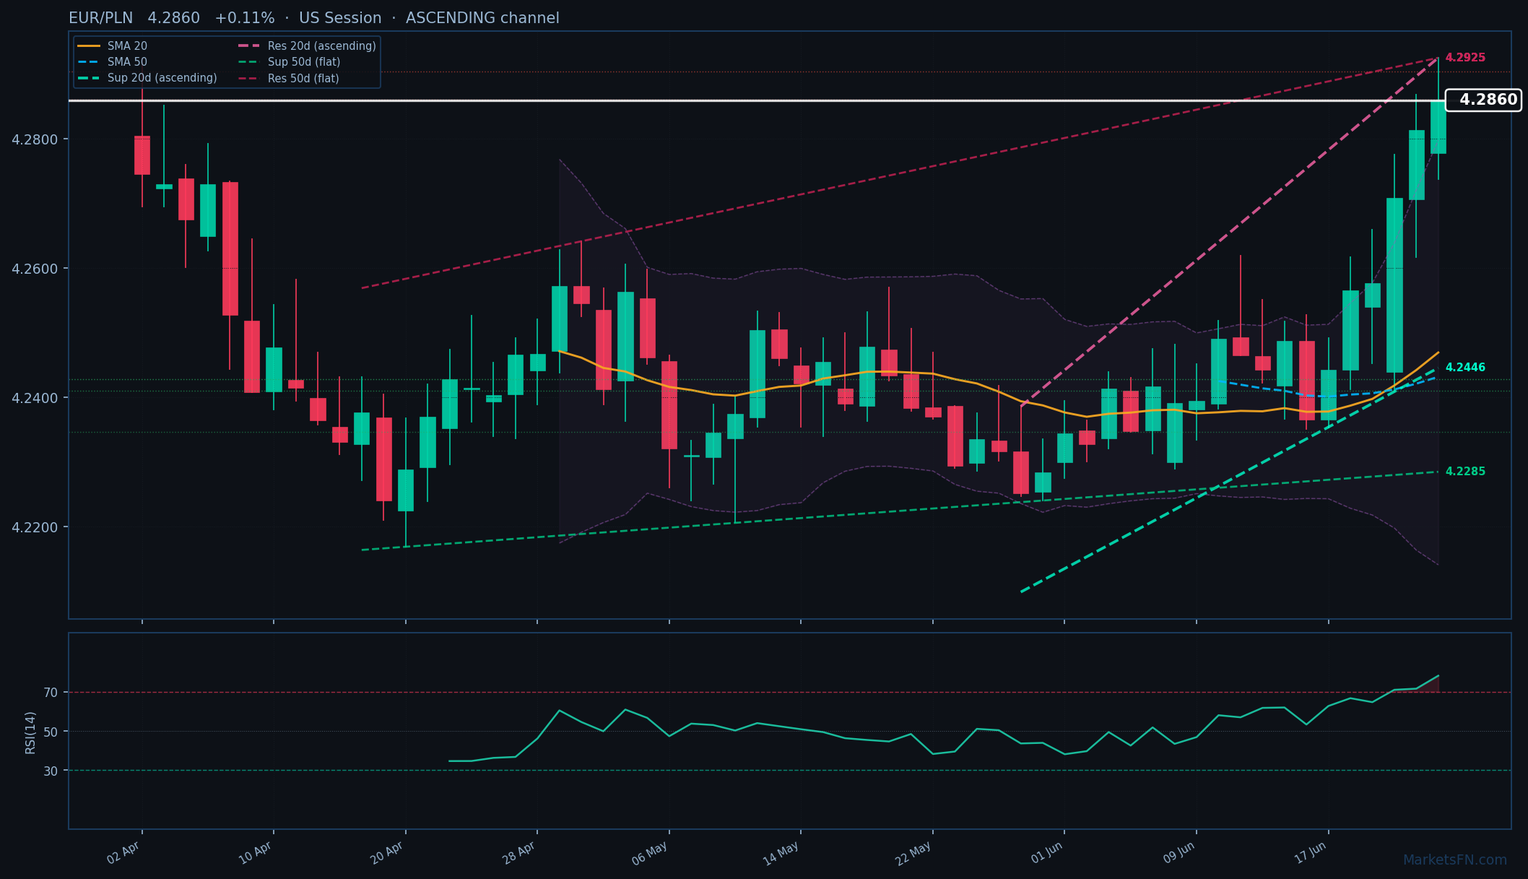The image size is (1528, 879).
Task: Click the 01 Jun date label
Action: (1046, 853)
